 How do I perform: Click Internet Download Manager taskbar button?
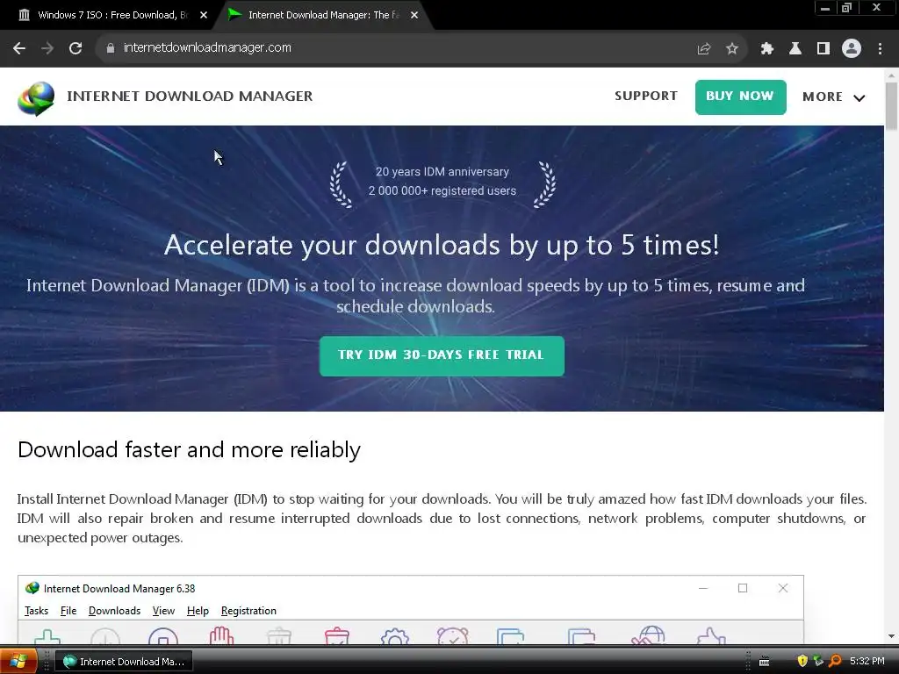[x=124, y=662]
